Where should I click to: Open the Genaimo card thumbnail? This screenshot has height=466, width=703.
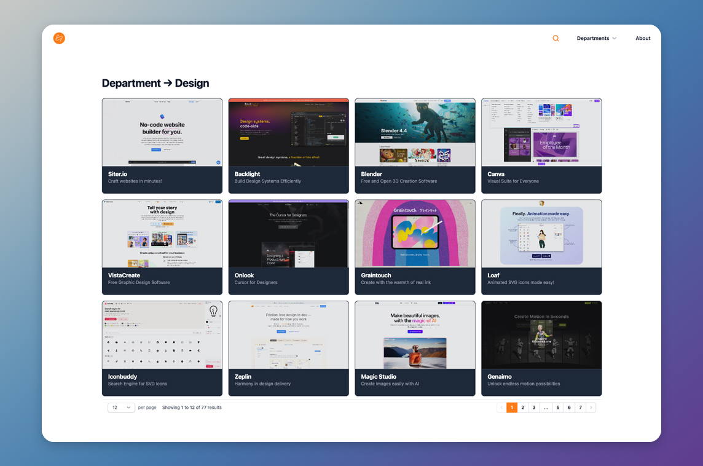pyautogui.click(x=541, y=335)
